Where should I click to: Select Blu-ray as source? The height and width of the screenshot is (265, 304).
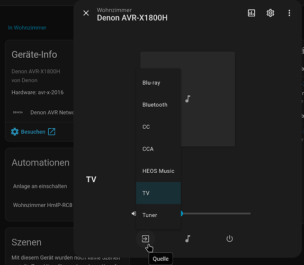pos(158,83)
